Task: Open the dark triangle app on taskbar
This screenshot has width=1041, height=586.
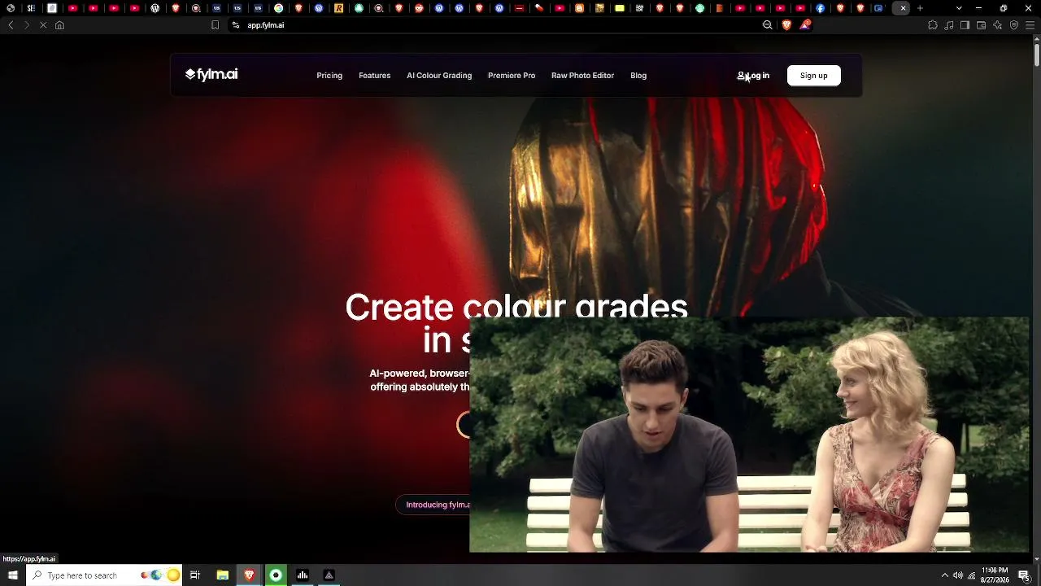Action: tap(329, 575)
